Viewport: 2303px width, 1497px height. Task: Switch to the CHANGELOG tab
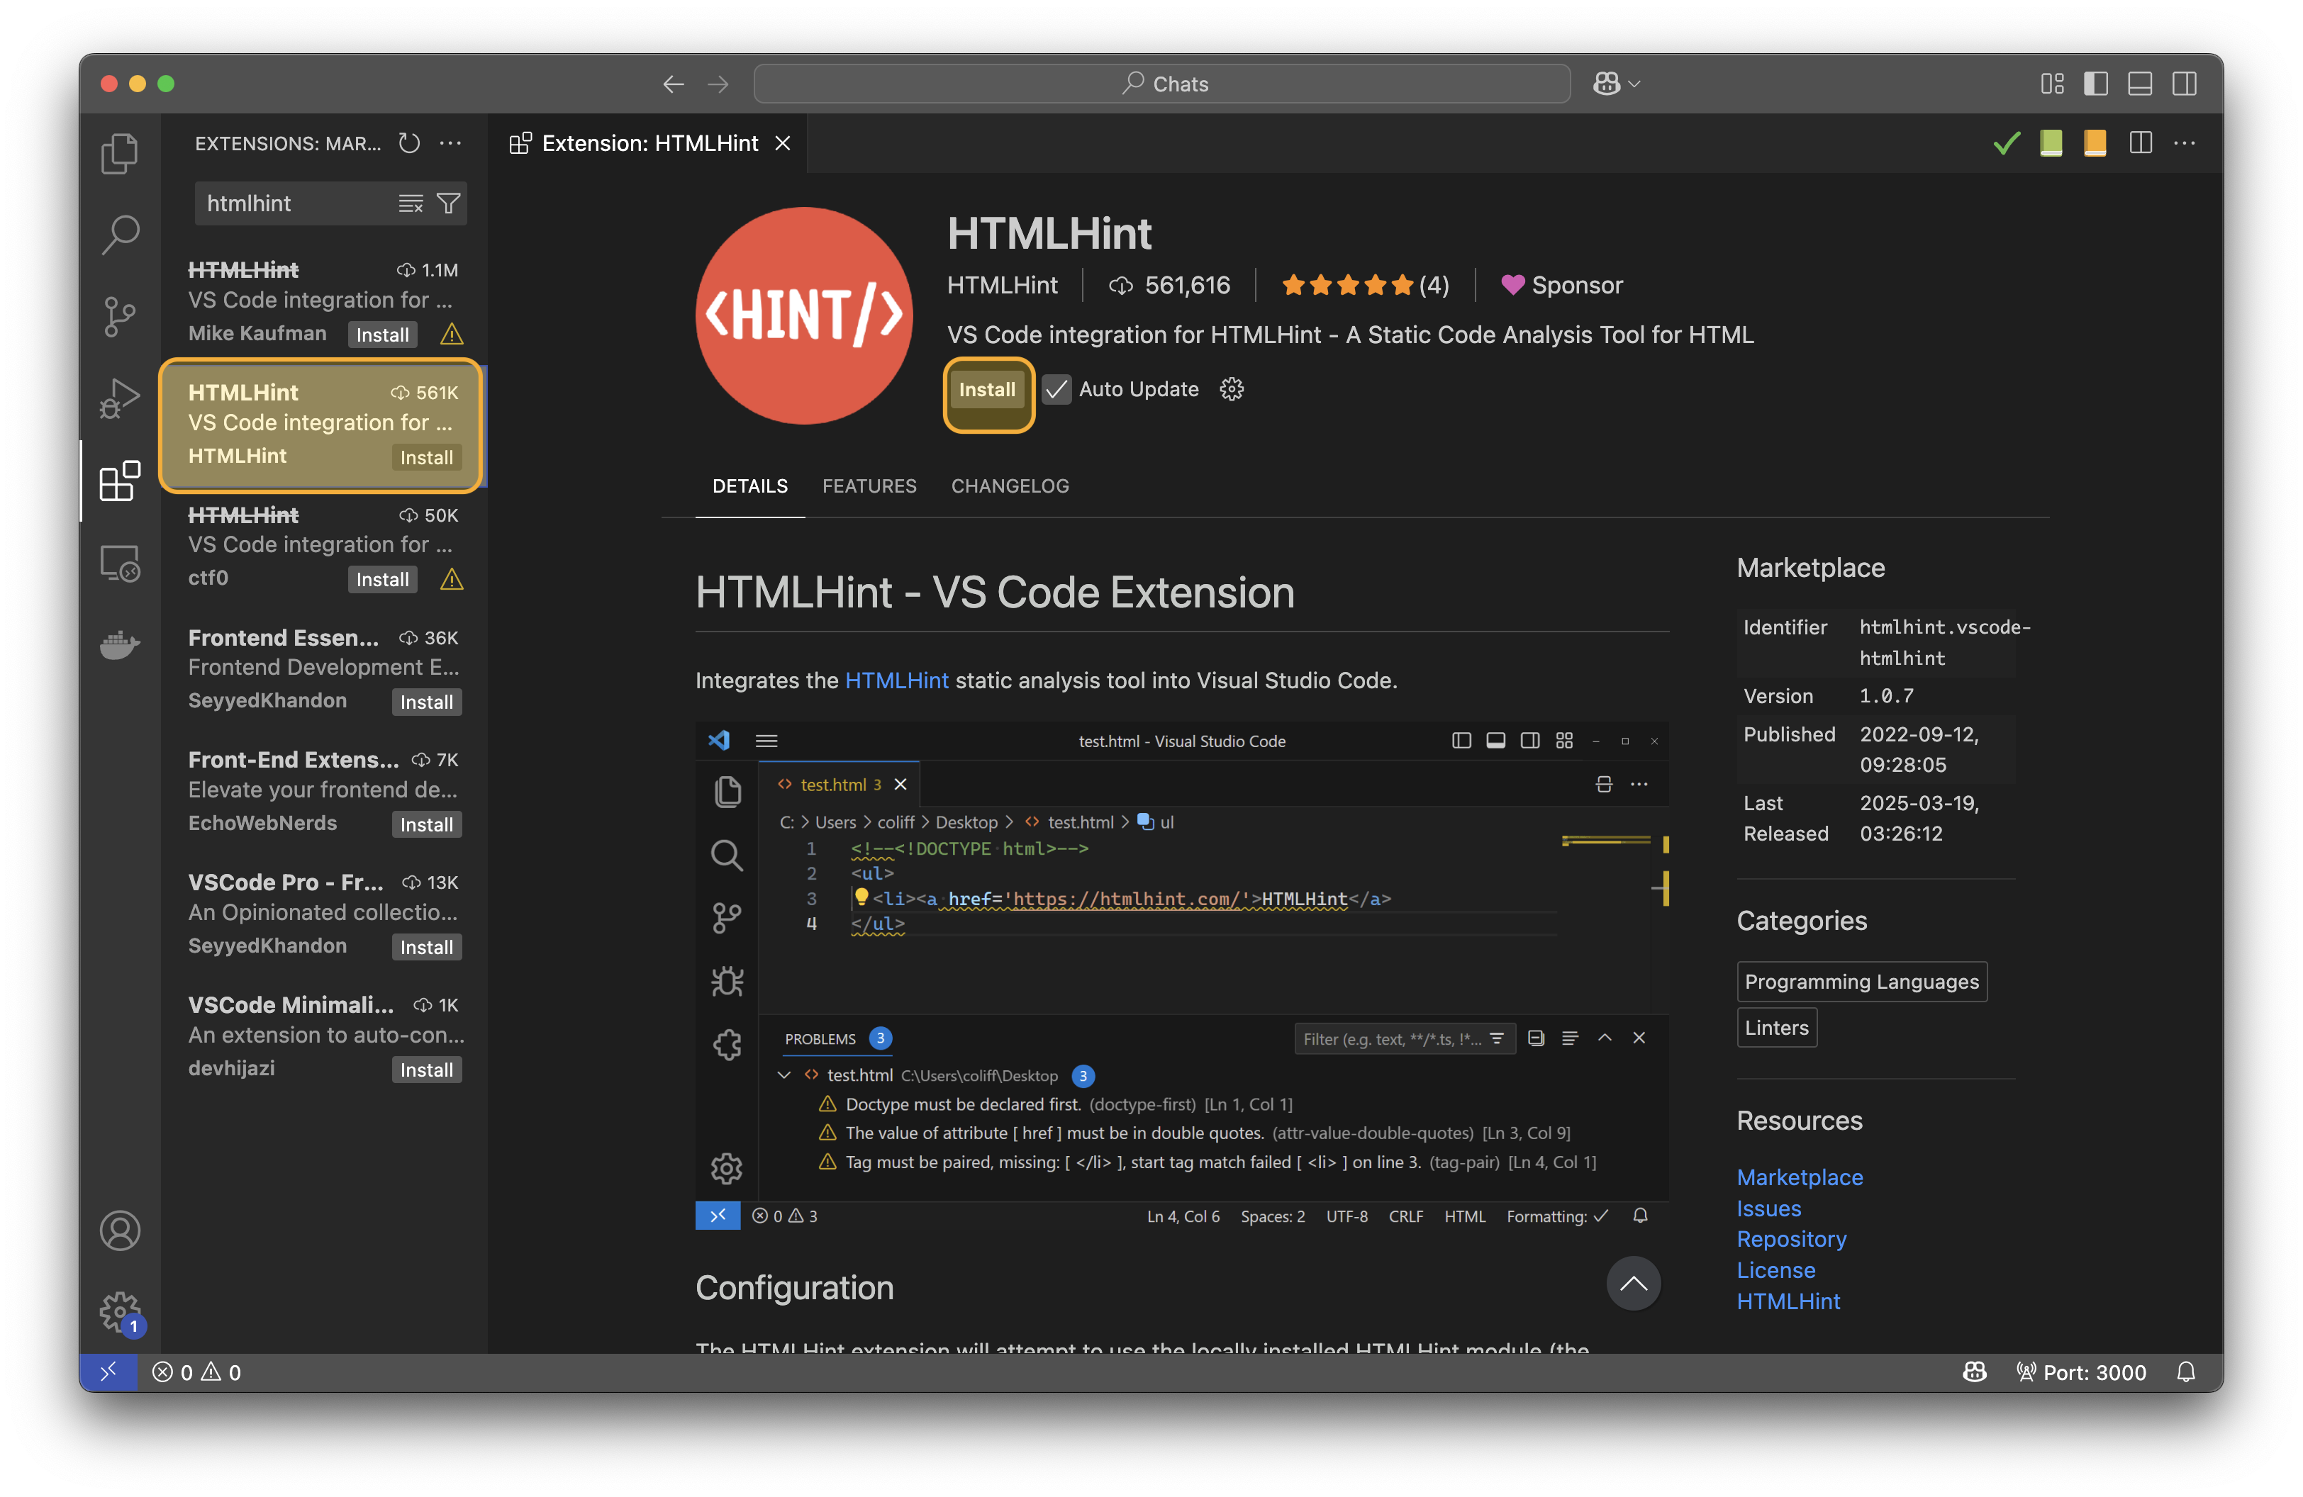point(1009,486)
